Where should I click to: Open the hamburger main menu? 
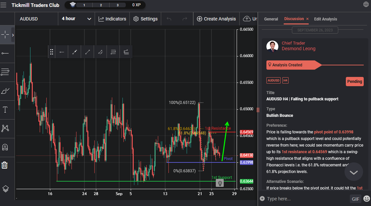tap(3, 5)
